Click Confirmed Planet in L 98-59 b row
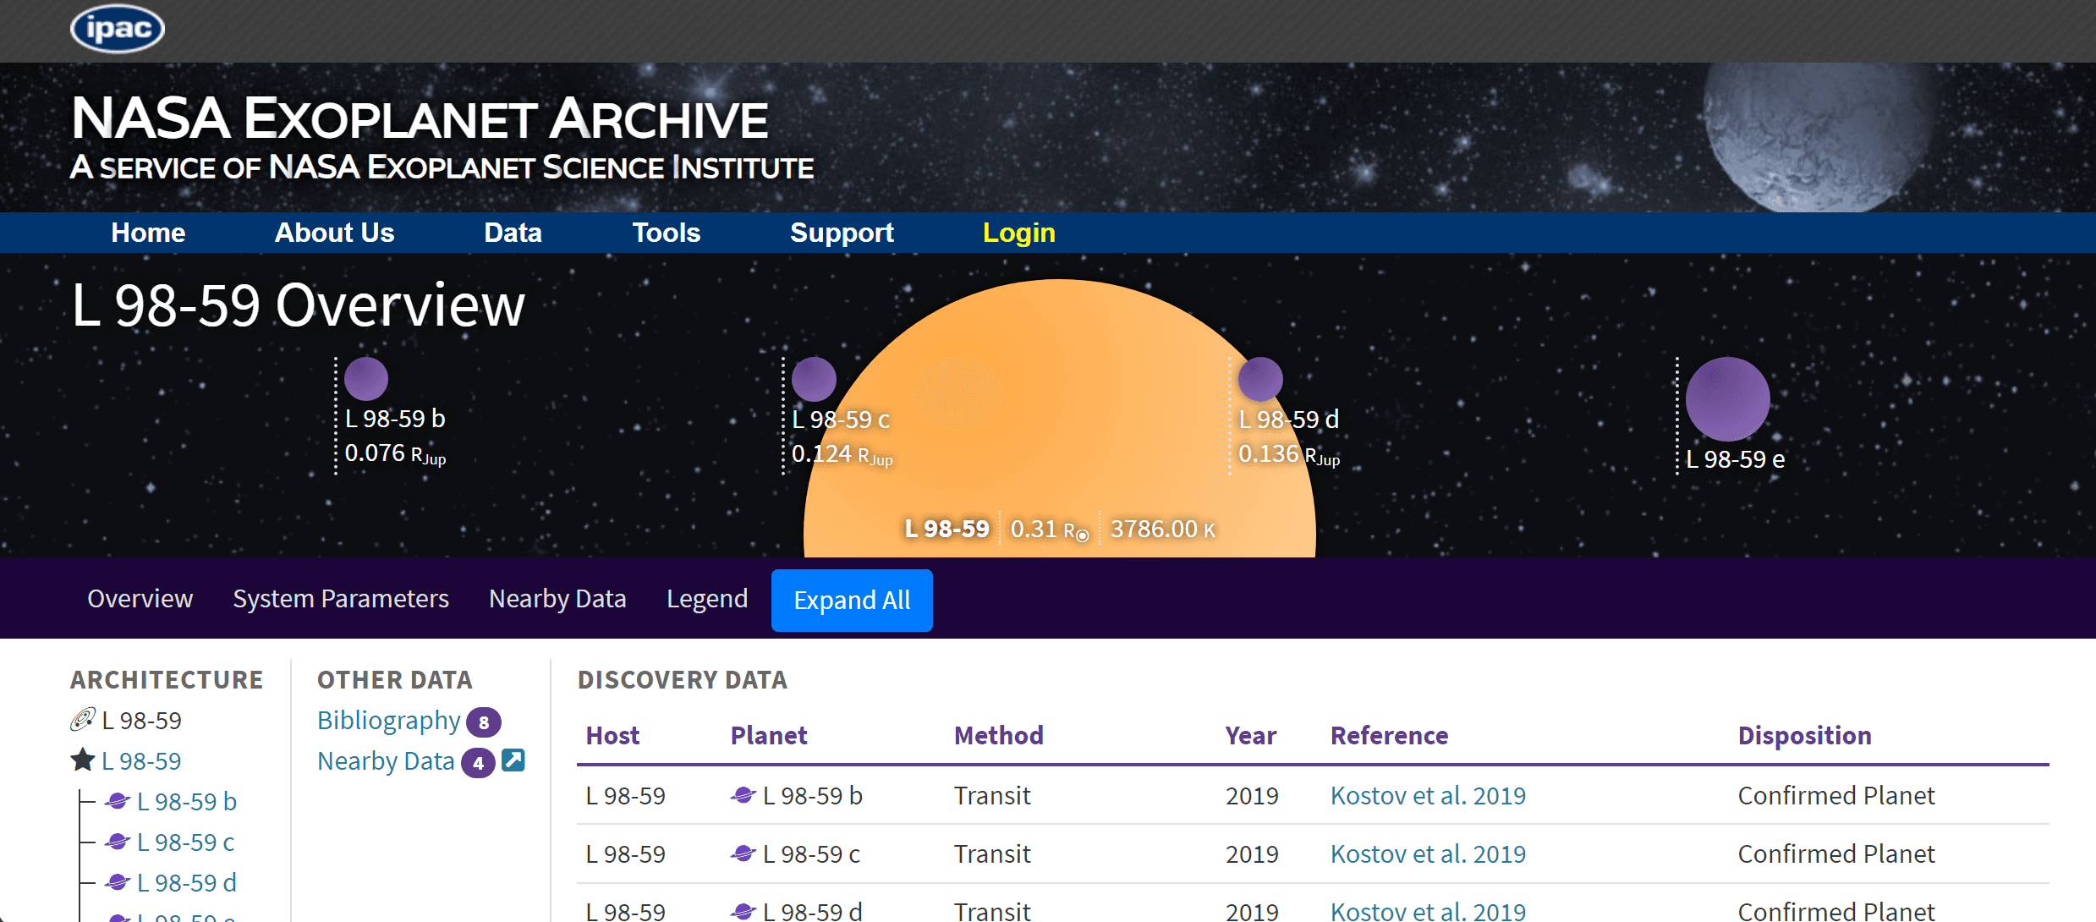 pos(1835,795)
